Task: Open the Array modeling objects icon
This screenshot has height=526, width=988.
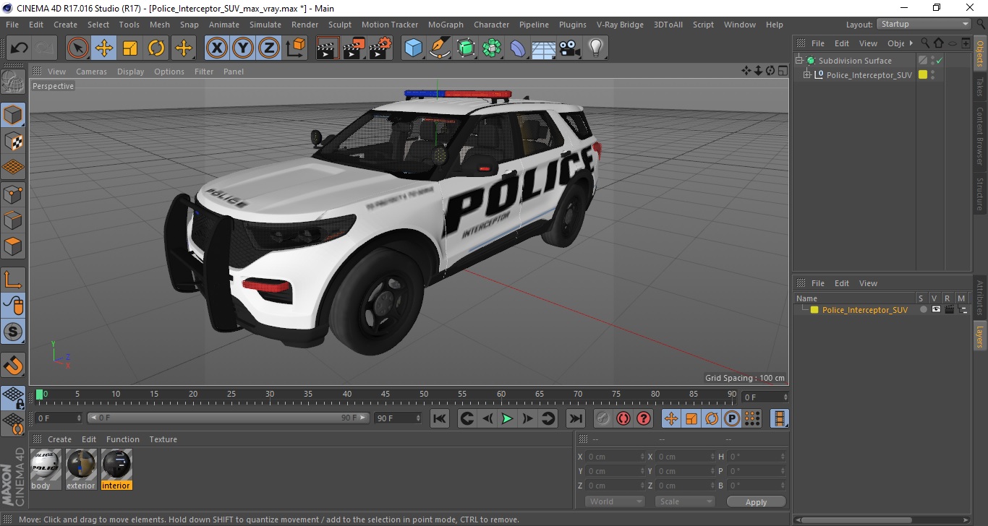Action: point(492,48)
